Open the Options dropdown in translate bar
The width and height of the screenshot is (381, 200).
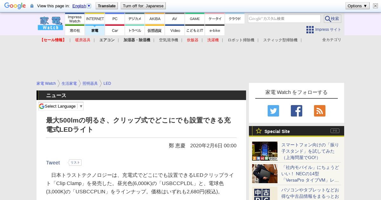pyautogui.click(x=358, y=6)
